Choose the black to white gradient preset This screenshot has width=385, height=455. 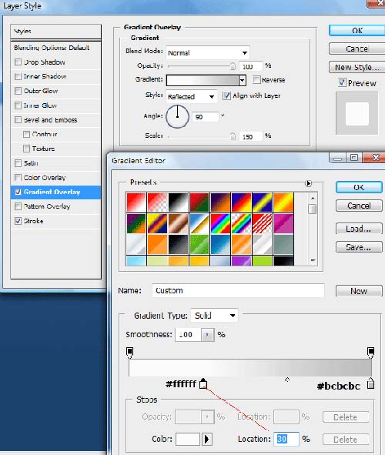(x=178, y=202)
